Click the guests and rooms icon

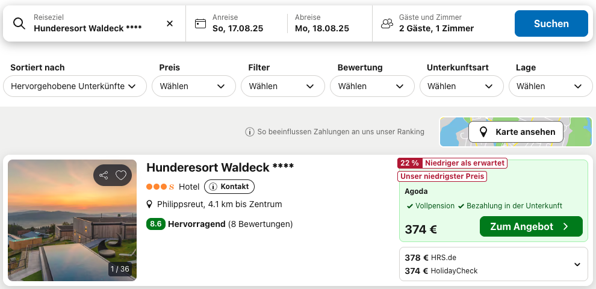[x=386, y=23]
